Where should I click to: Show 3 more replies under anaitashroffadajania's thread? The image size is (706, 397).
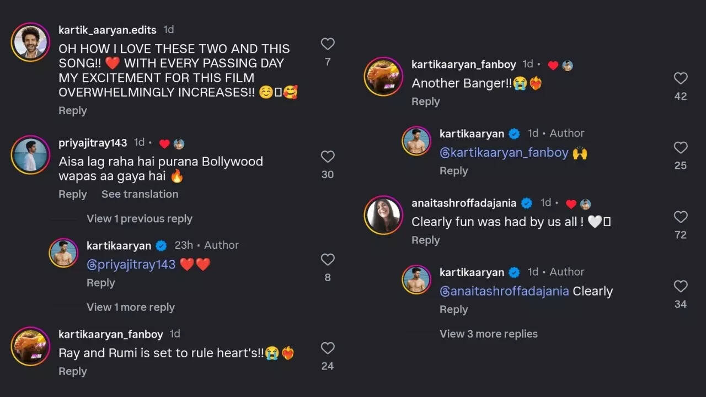click(x=489, y=334)
